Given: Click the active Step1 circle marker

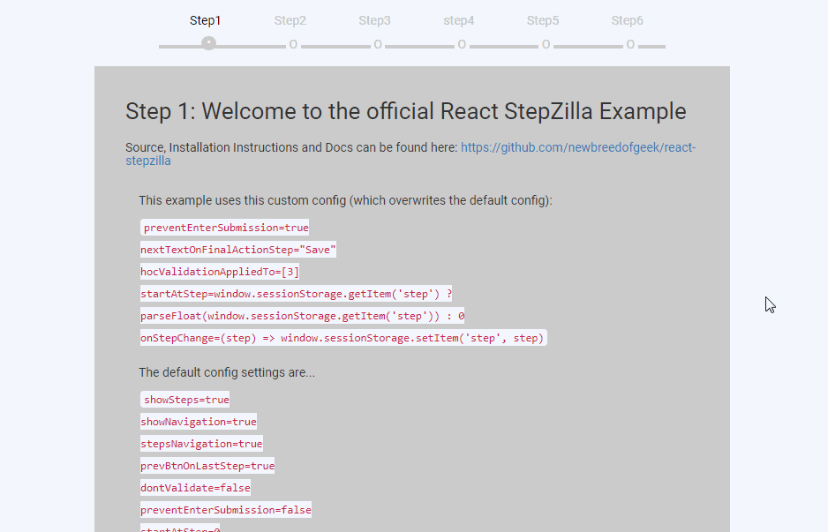Looking at the screenshot, I should pyautogui.click(x=208, y=43).
